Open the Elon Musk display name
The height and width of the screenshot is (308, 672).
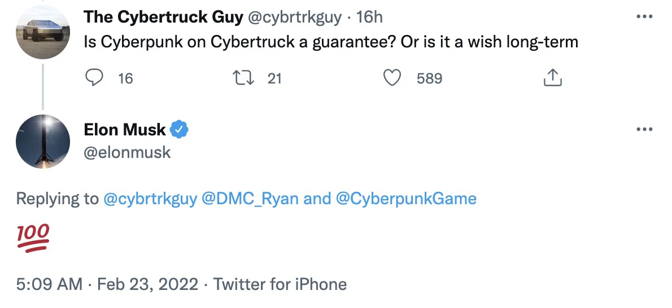pyautogui.click(x=125, y=130)
